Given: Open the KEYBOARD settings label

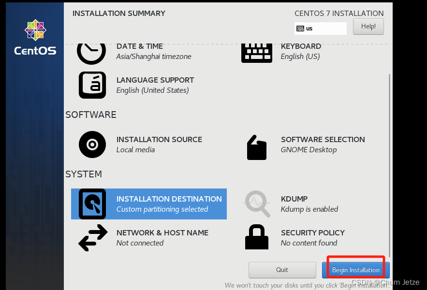Looking at the screenshot, I should coord(301,46).
